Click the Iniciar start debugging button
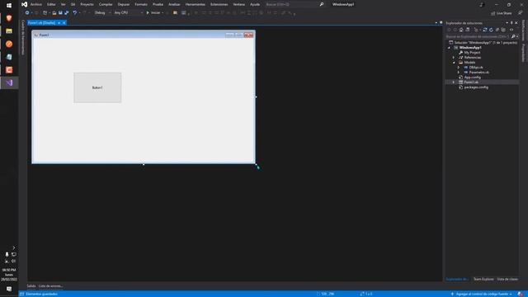This screenshot has height=297, width=528. tap(153, 13)
